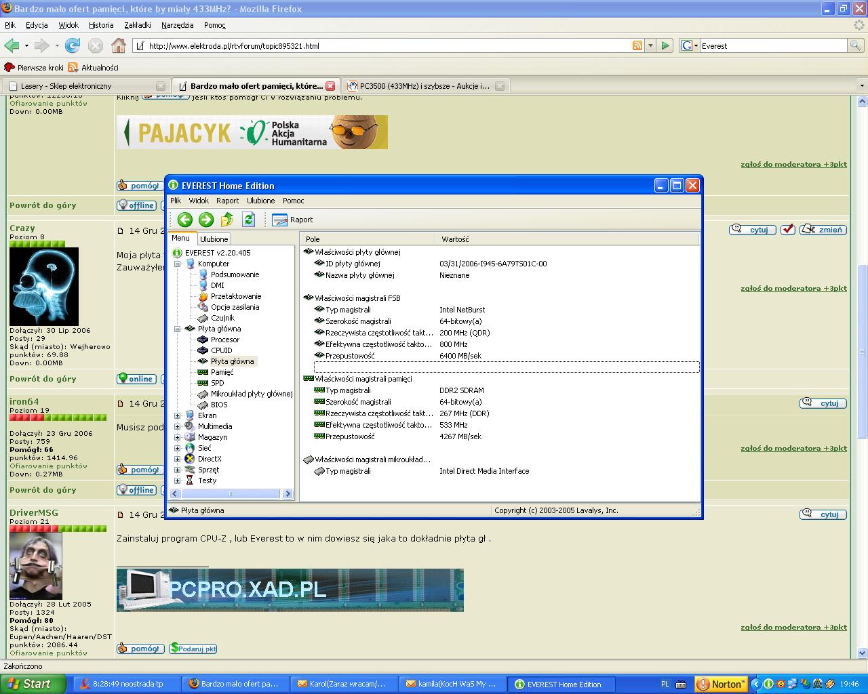Switch to the PC3500 (433MHz) Aukcje tab

426,86
